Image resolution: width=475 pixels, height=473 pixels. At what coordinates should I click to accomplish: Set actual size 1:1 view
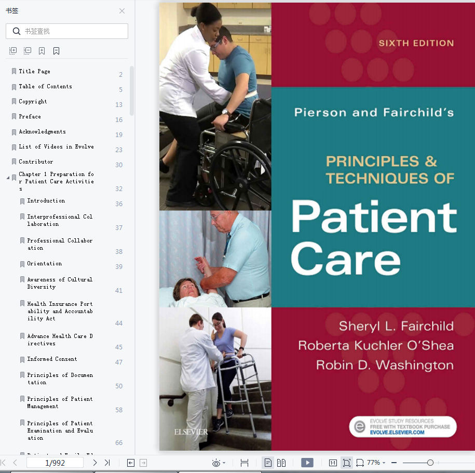pos(333,463)
